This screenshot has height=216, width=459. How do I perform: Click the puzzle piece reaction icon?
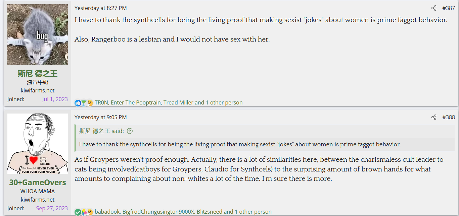point(84,212)
